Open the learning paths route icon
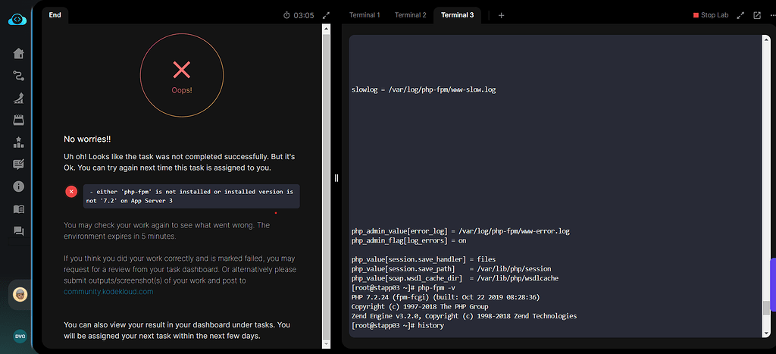The image size is (776, 354). pos(19,76)
